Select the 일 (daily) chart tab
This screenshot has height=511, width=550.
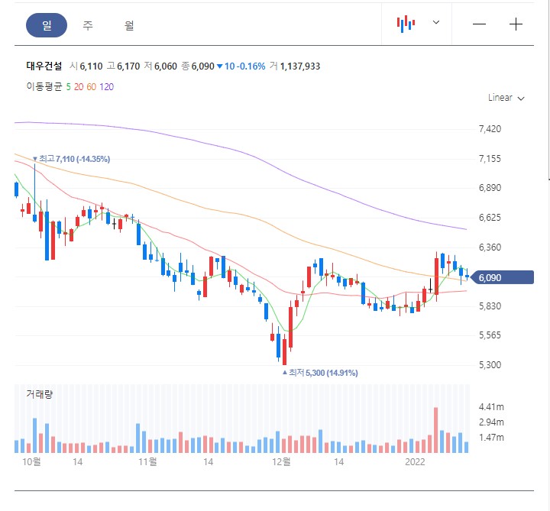(47, 25)
